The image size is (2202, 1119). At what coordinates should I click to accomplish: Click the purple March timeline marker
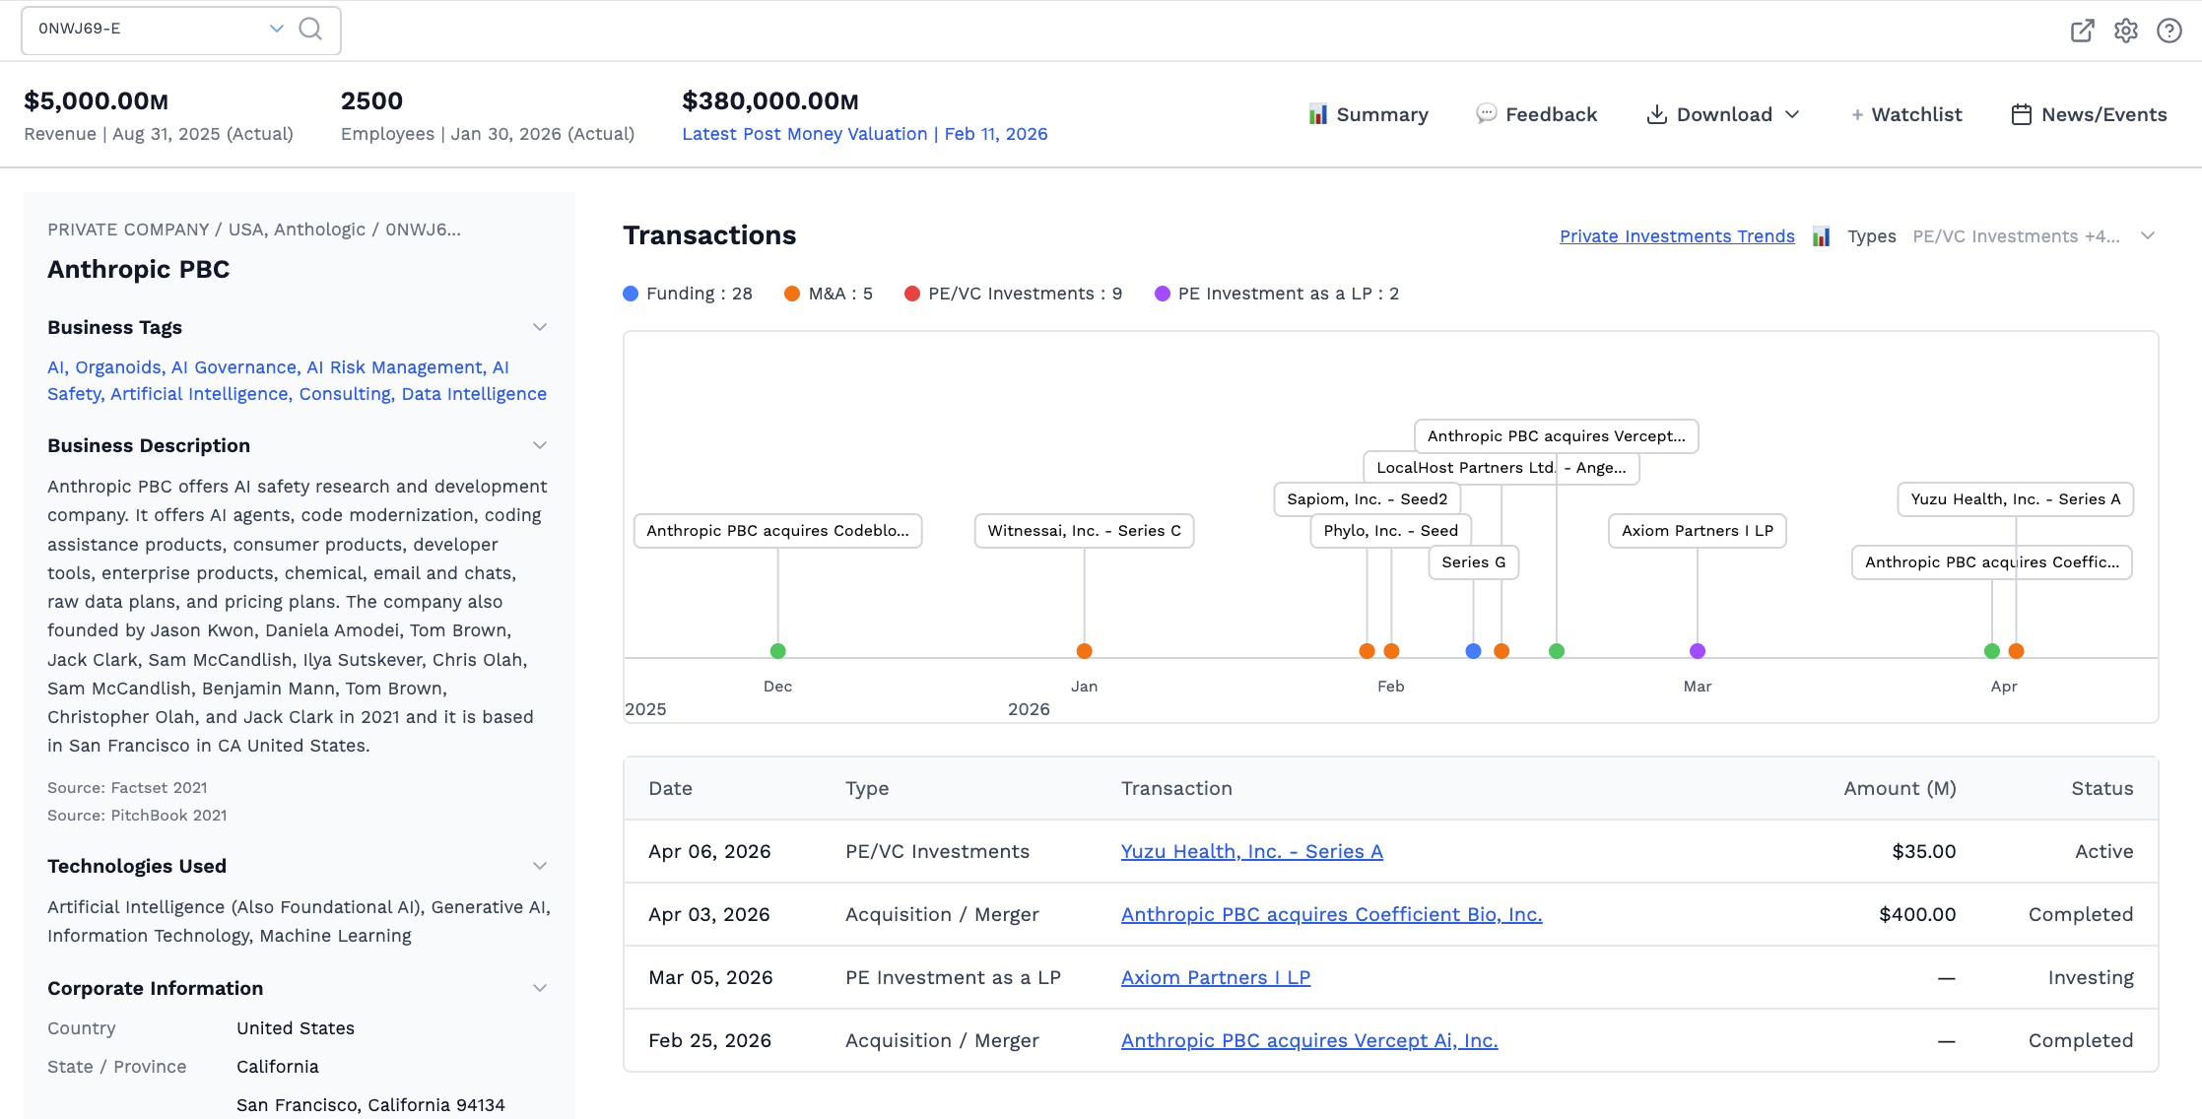click(x=1698, y=651)
